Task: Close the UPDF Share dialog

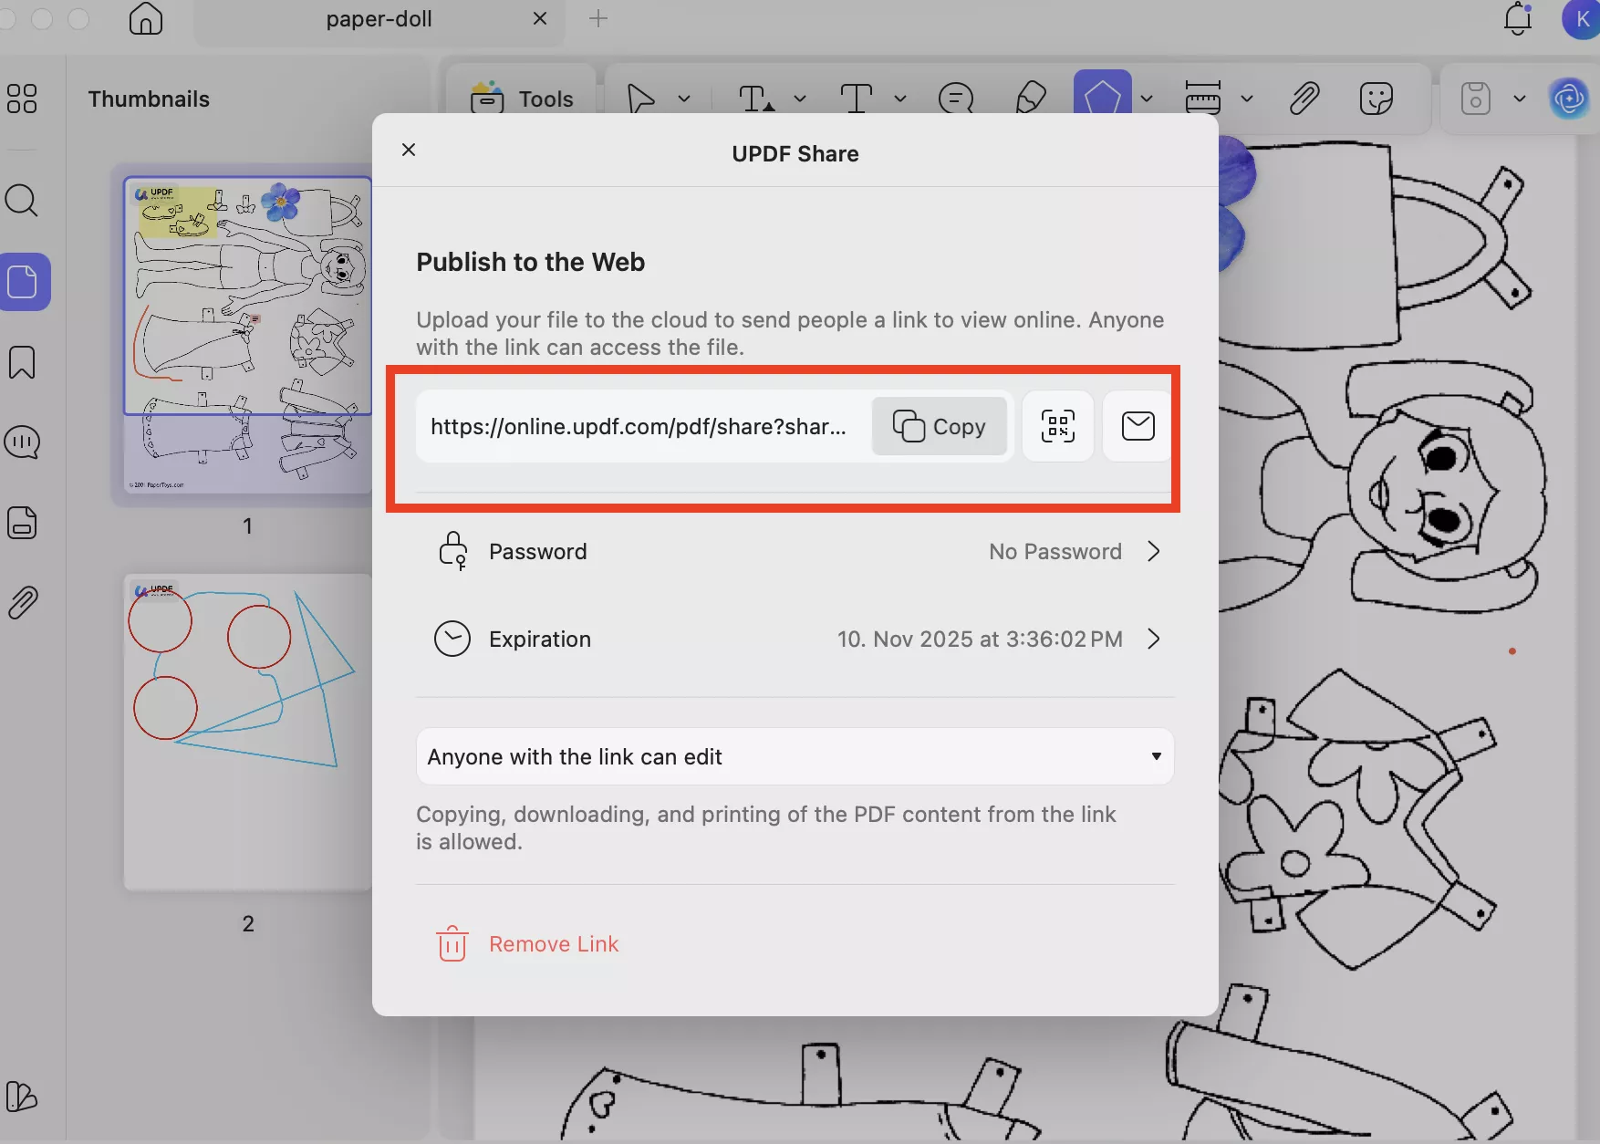Action: click(409, 150)
